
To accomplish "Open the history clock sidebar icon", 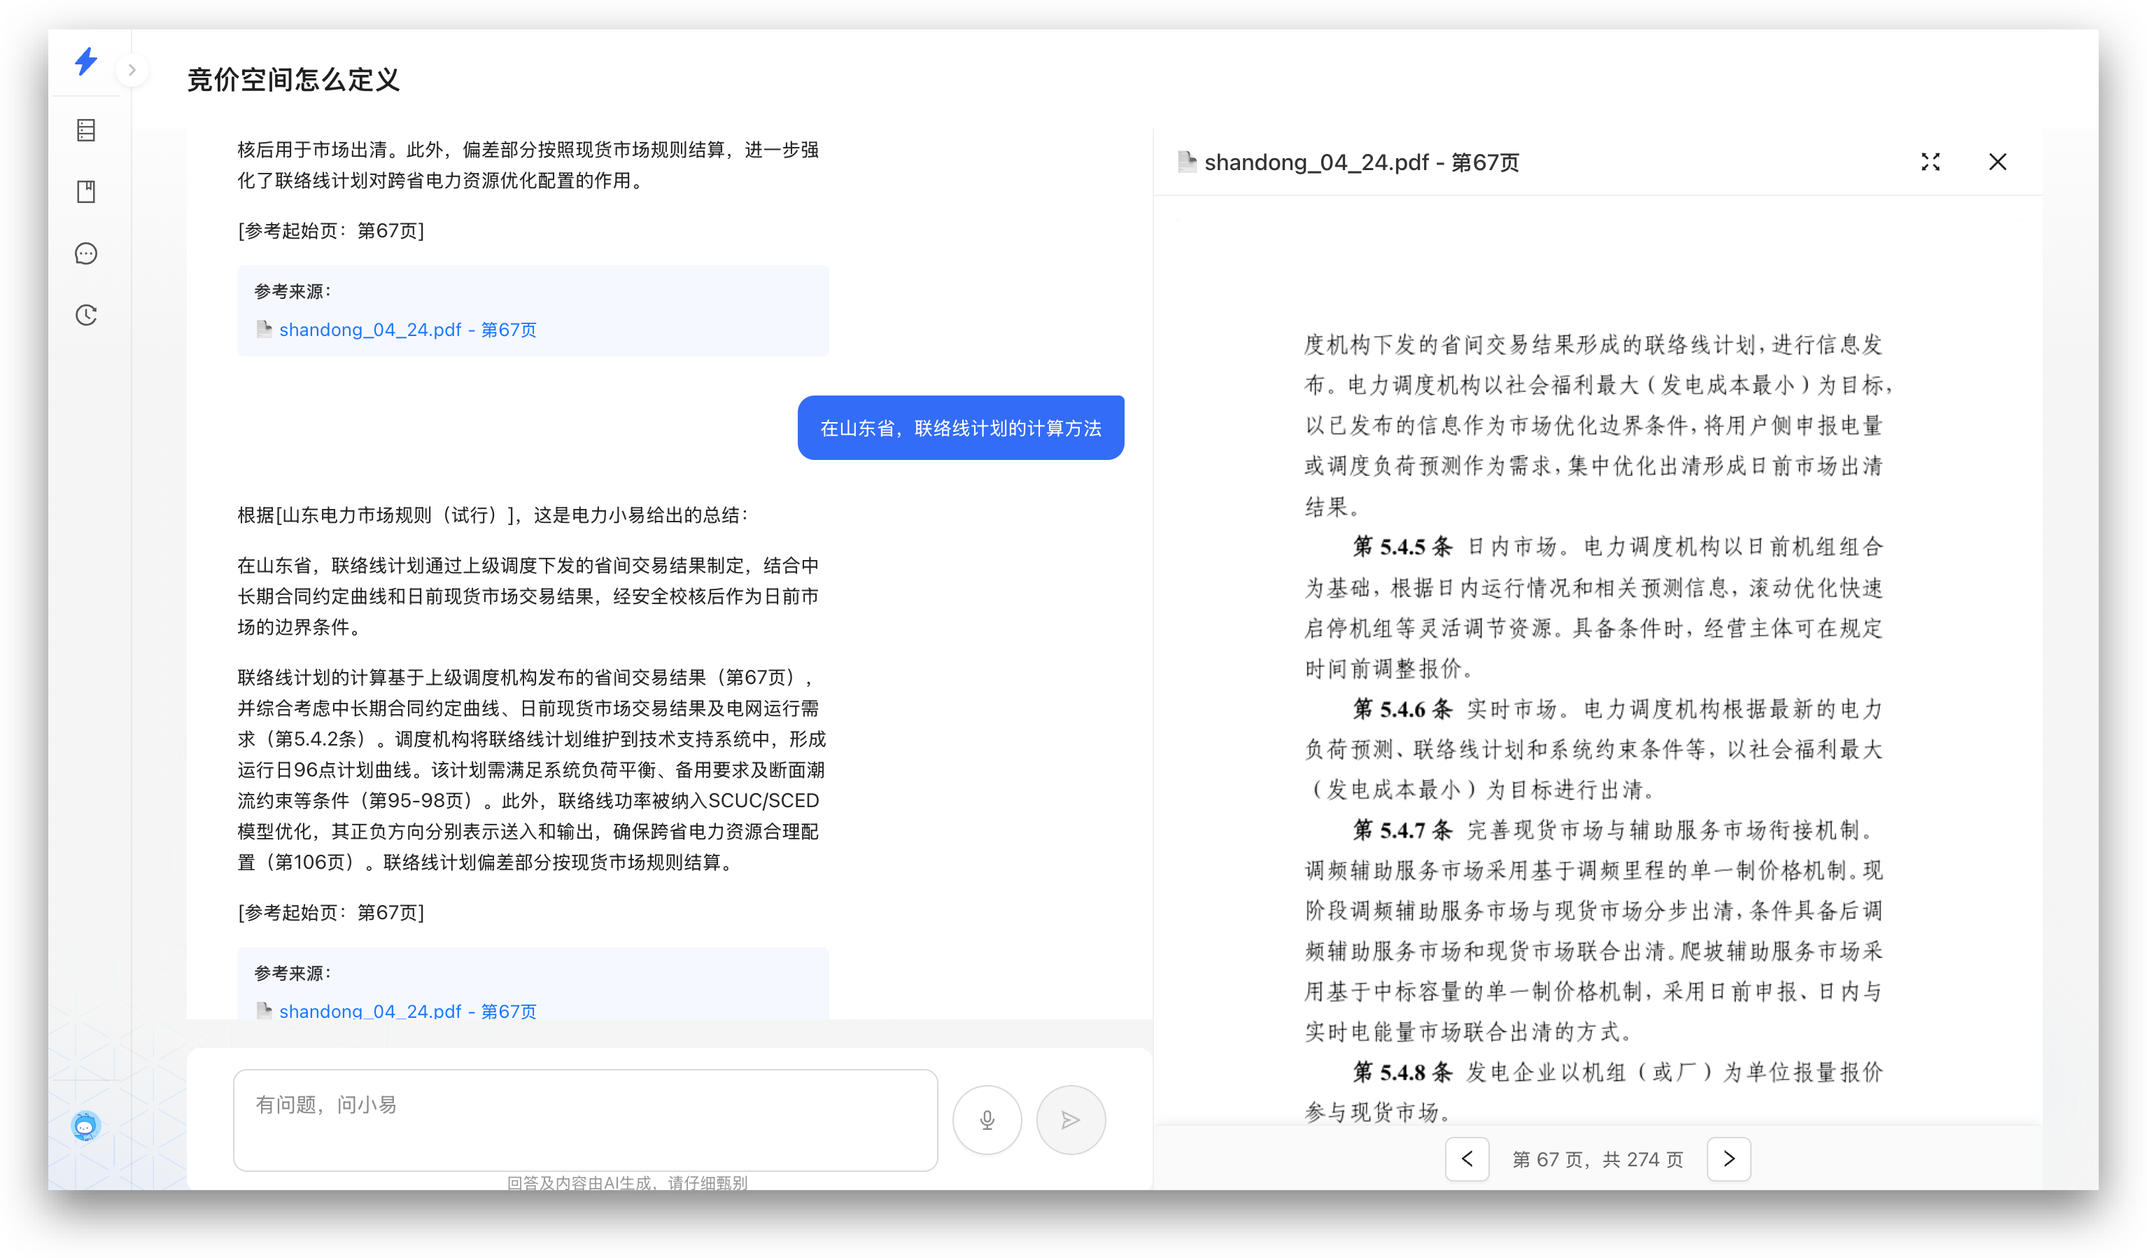I will pyautogui.click(x=86, y=315).
